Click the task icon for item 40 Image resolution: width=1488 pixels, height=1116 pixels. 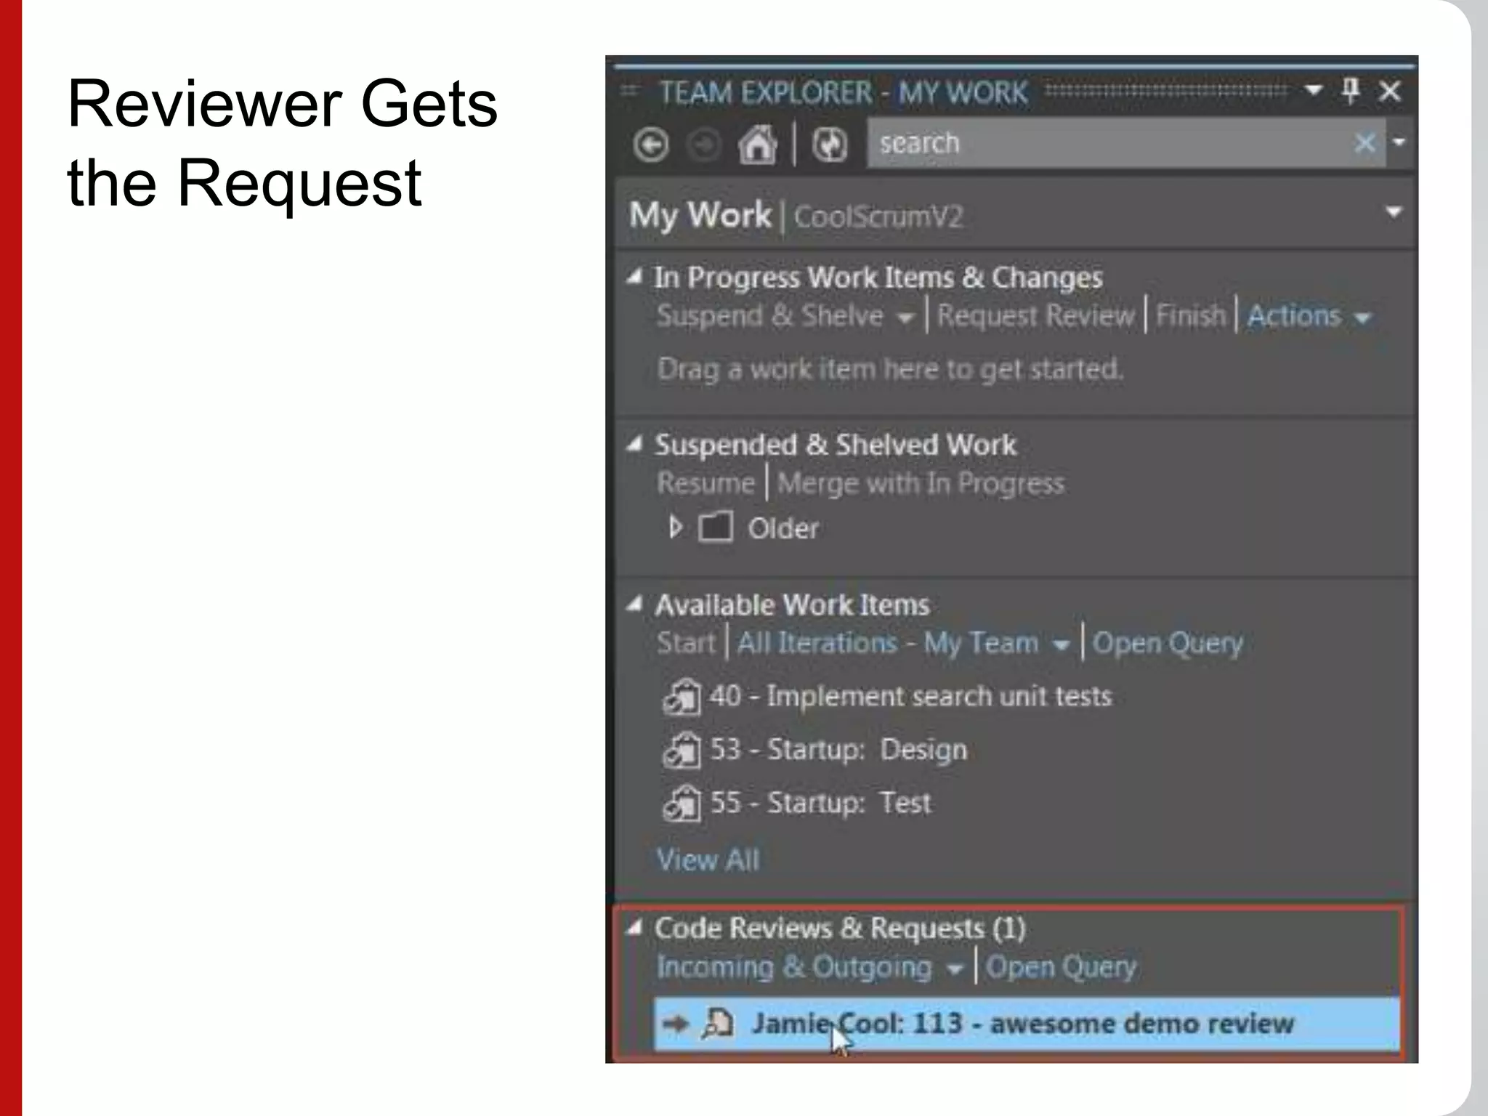682,697
